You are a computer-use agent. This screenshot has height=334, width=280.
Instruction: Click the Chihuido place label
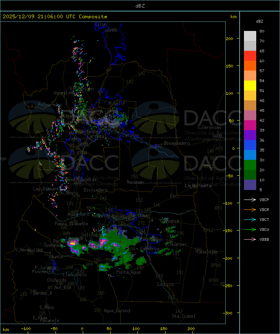(x=57, y=280)
